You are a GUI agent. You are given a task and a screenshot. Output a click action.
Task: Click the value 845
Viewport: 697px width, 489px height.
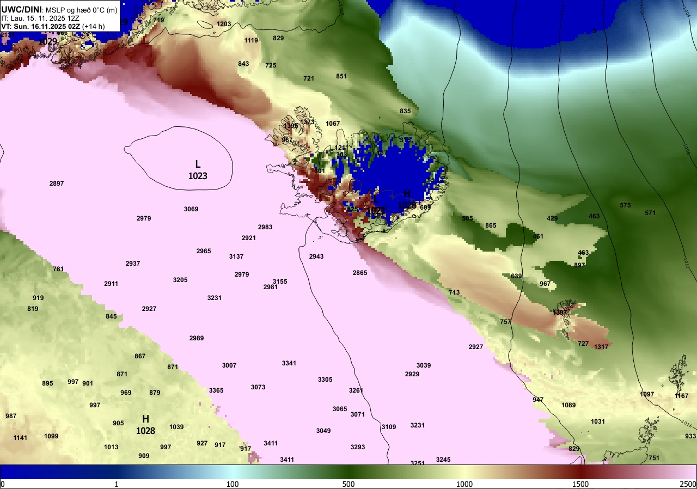(x=111, y=316)
